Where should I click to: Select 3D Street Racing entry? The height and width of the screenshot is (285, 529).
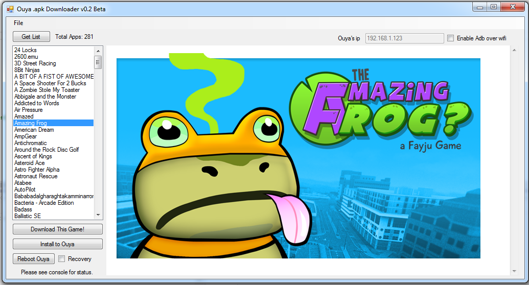[x=53, y=63]
